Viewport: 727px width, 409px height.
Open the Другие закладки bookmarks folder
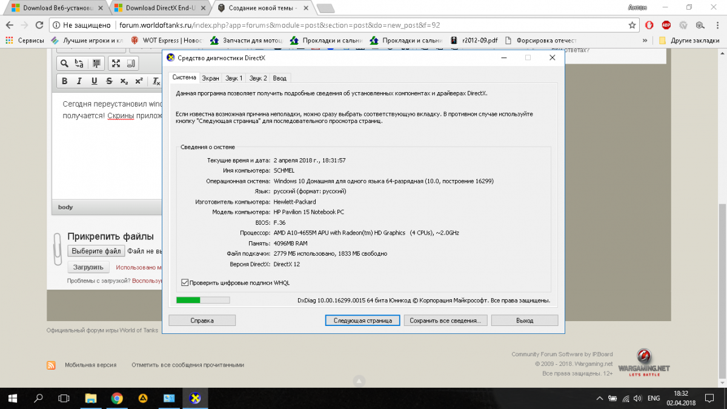(x=688, y=41)
